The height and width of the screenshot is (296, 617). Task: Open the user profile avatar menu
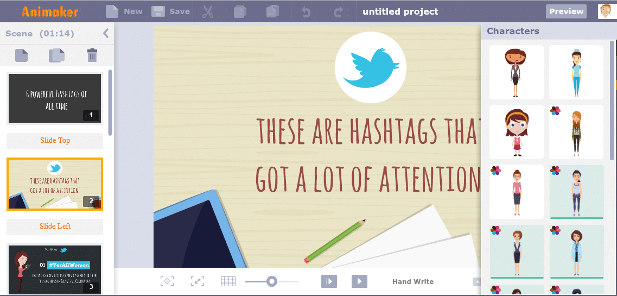pos(606,11)
